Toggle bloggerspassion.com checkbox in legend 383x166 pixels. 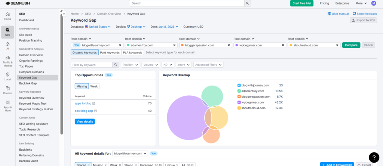click(x=239, y=97)
